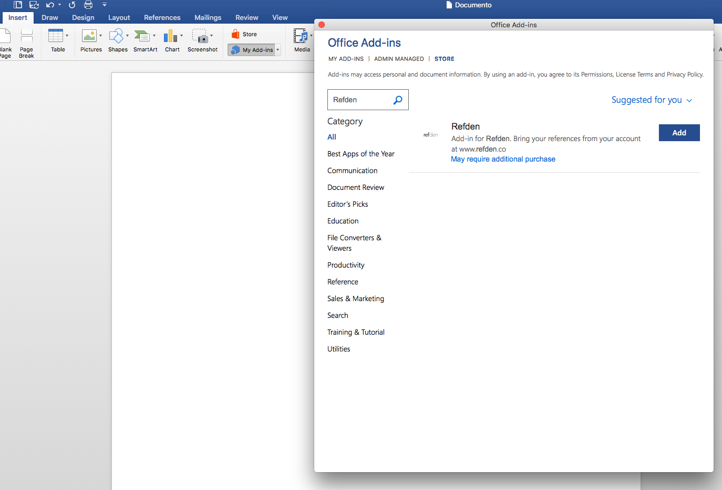Switch to the Layout ribbon tab
This screenshot has width=722, height=490.
click(119, 17)
